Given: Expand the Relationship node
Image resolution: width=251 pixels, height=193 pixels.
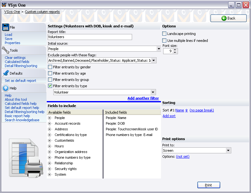Looking at the screenshot, I should tap(50, 163).
